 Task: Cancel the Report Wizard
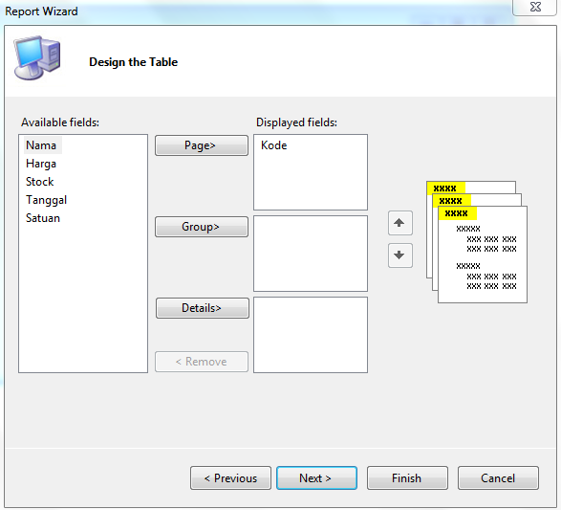pyautogui.click(x=498, y=478)
